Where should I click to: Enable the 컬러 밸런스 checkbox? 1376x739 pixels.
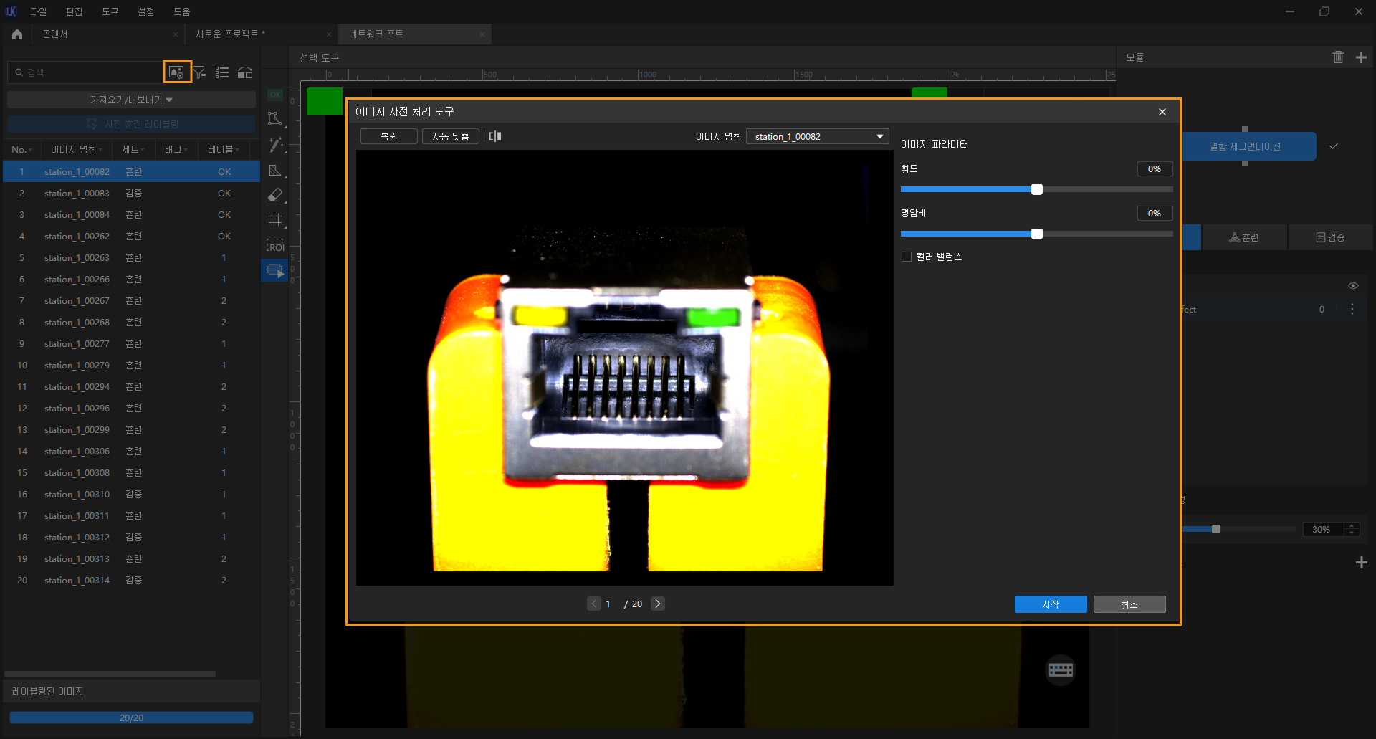pyautogui.click(x=907, y=257)
